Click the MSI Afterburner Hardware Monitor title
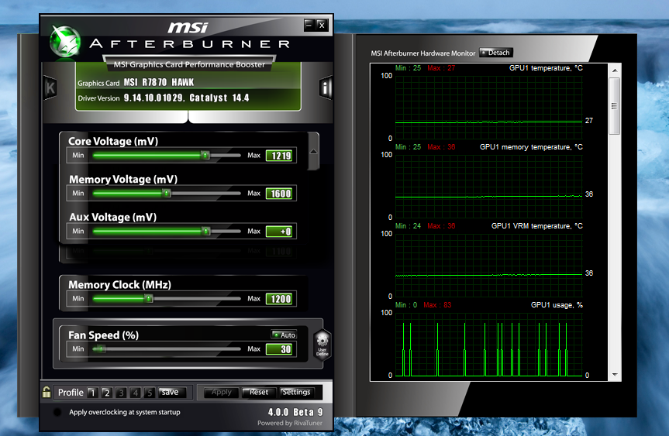The height and width of the screenshot is (436, 669). coord(422,53)
